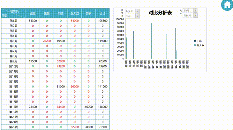Select the 138000 total cell
The image size is (233, 130).
[102, 107]
